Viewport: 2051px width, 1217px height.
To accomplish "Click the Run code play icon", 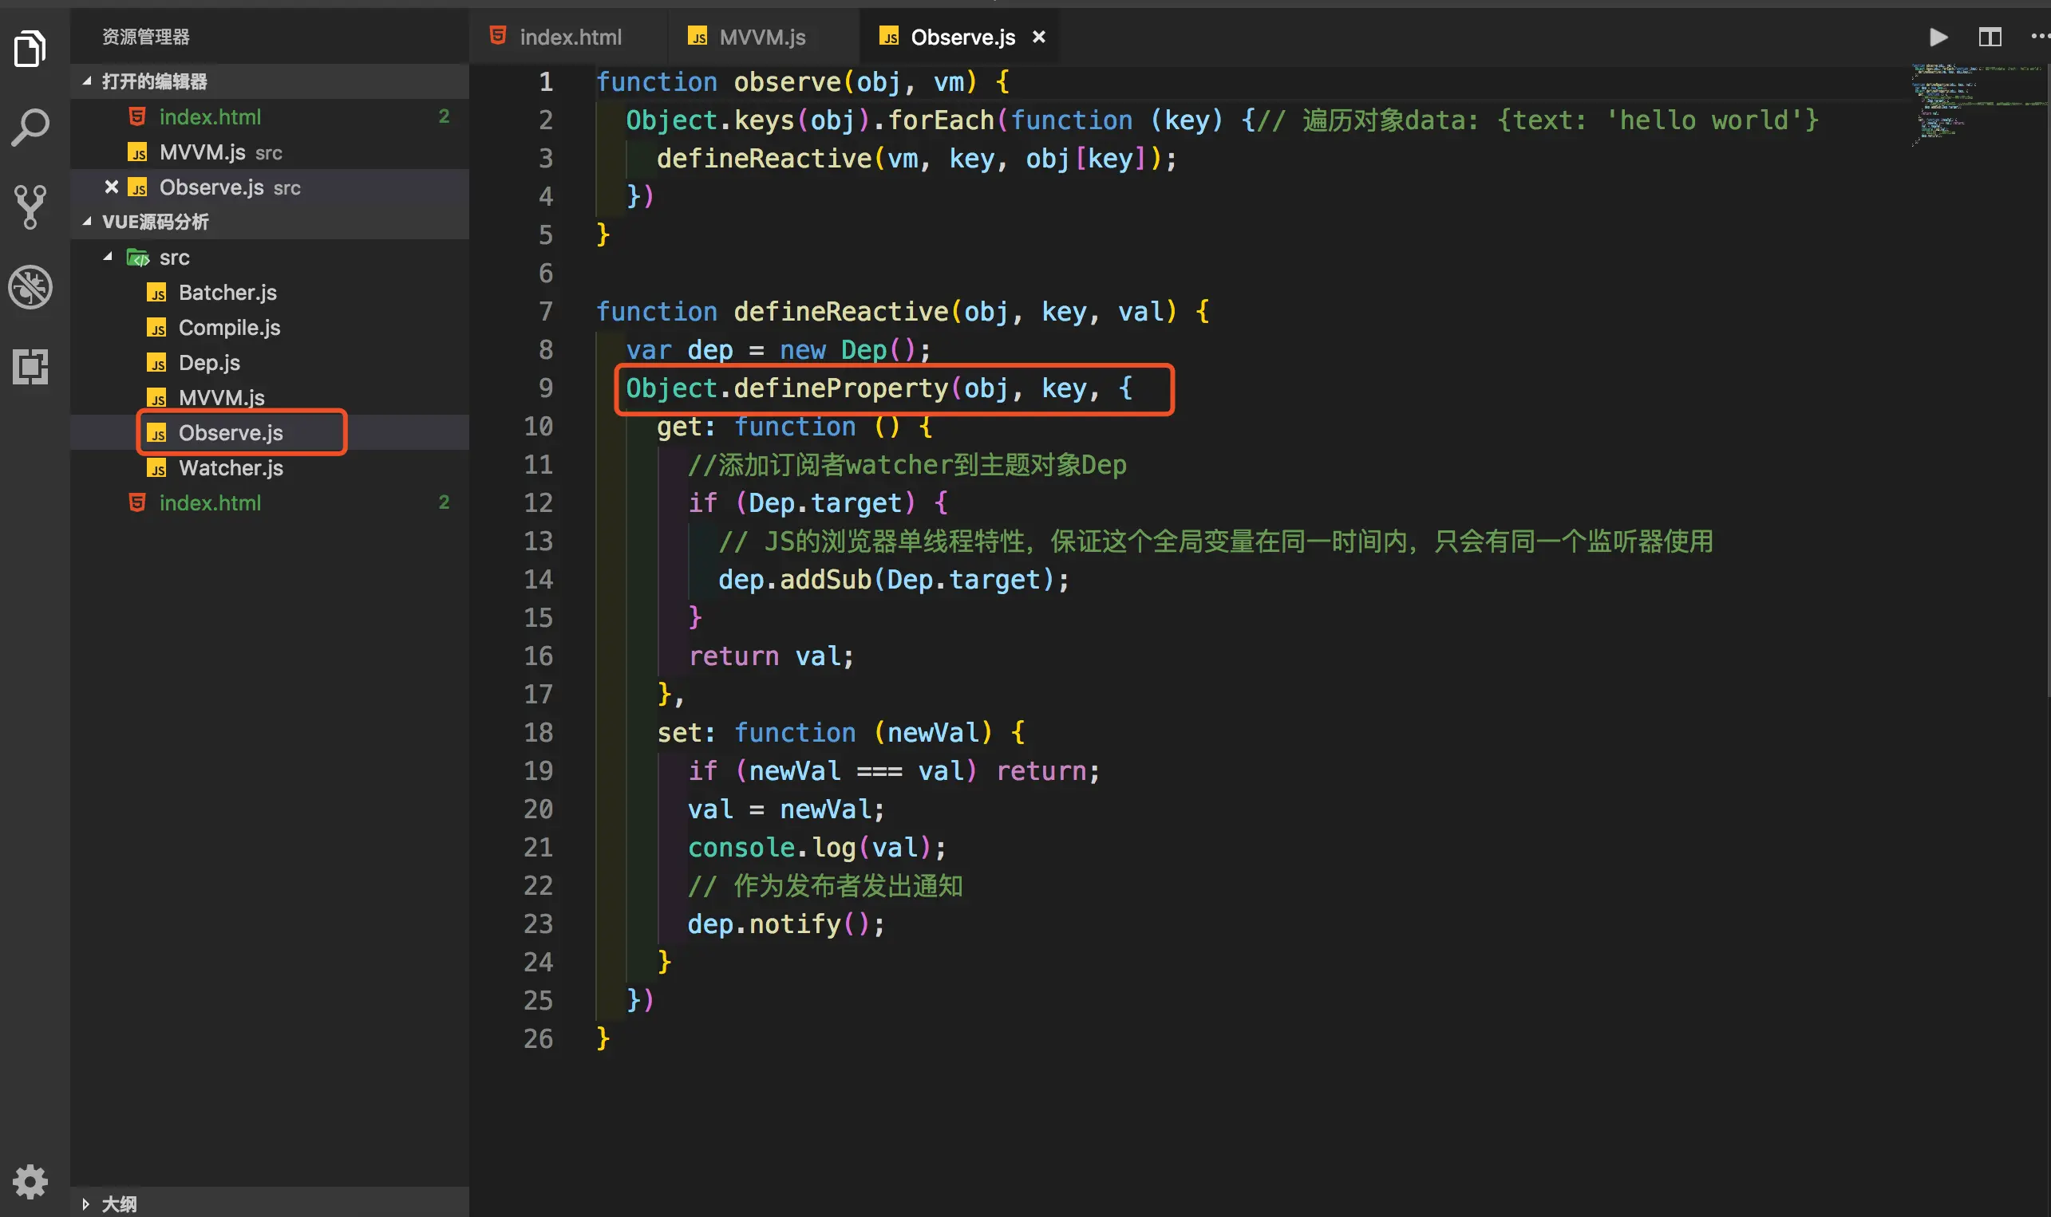I will (x=1938, y=37).
